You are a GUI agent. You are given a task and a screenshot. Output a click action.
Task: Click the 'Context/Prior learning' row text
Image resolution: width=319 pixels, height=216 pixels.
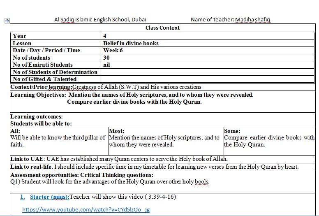click(106, 87)
